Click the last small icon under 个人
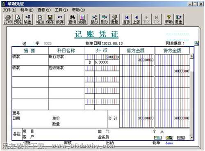 point(181,137)
